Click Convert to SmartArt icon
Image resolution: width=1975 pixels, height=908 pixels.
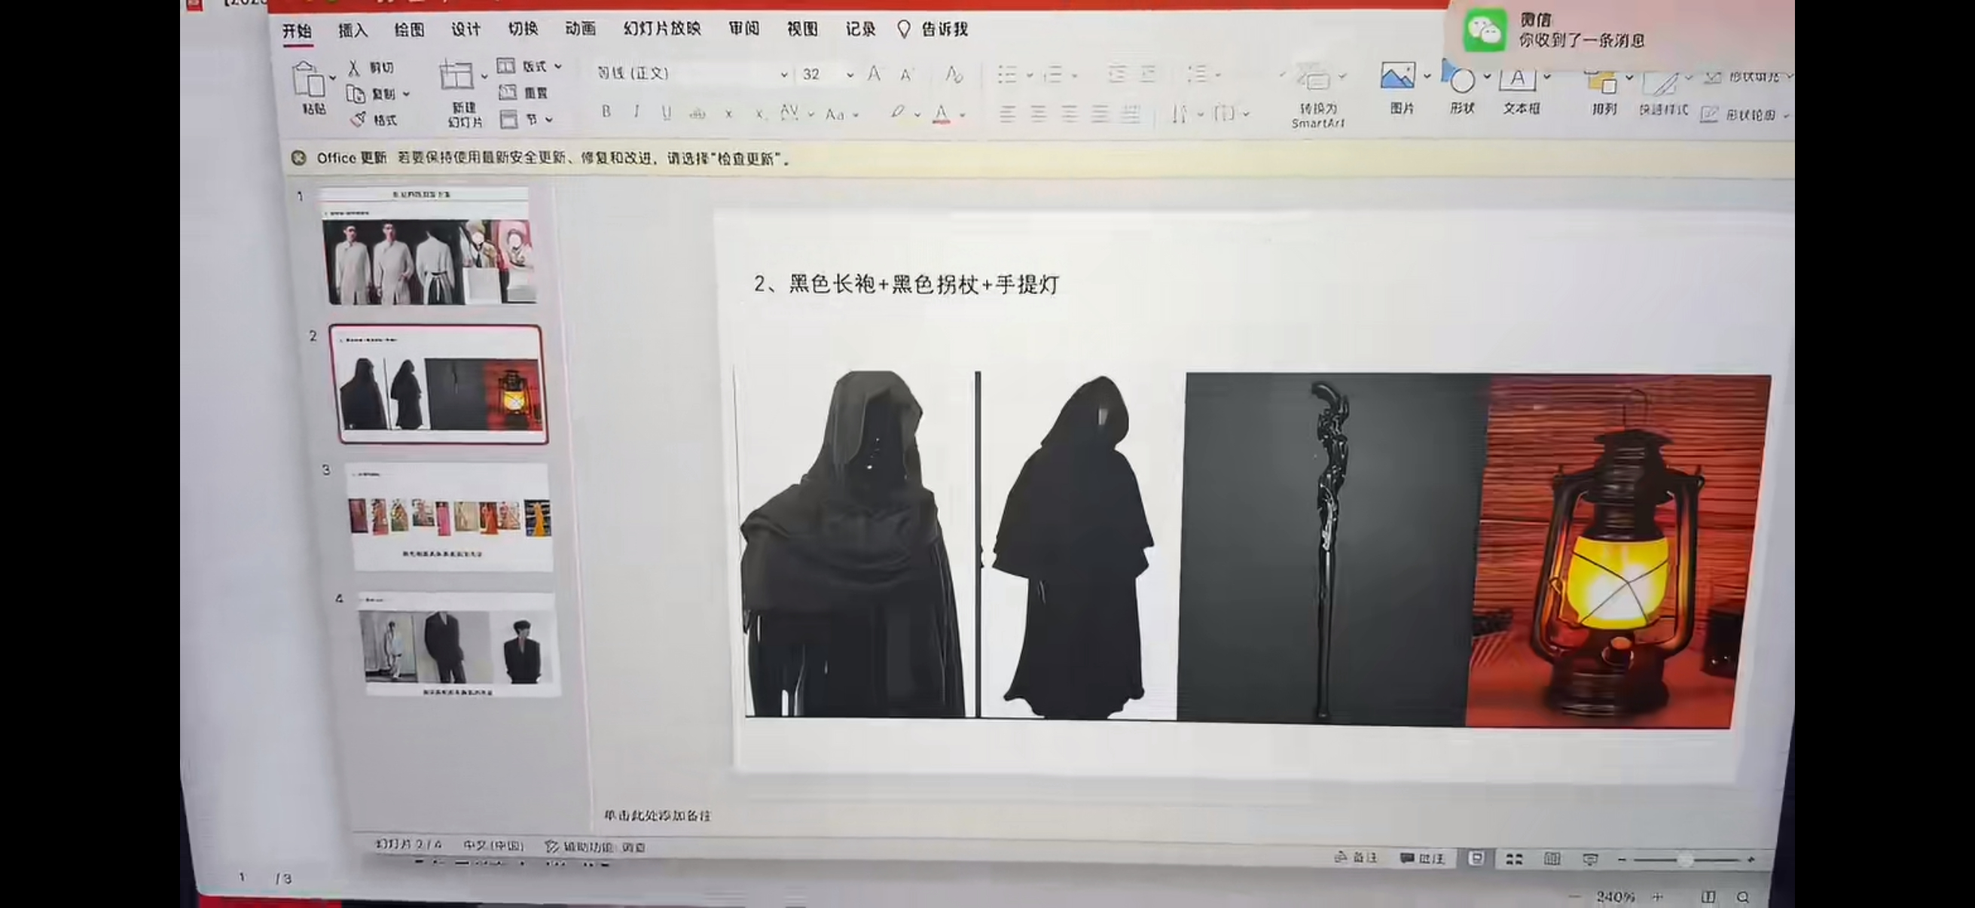click(1315, 78)
